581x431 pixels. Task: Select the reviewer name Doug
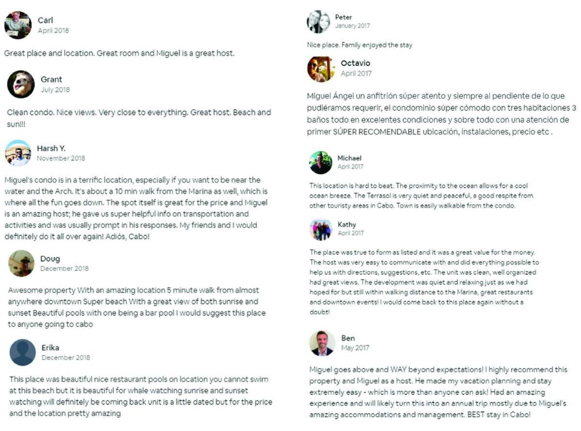[x=50, y=259]
